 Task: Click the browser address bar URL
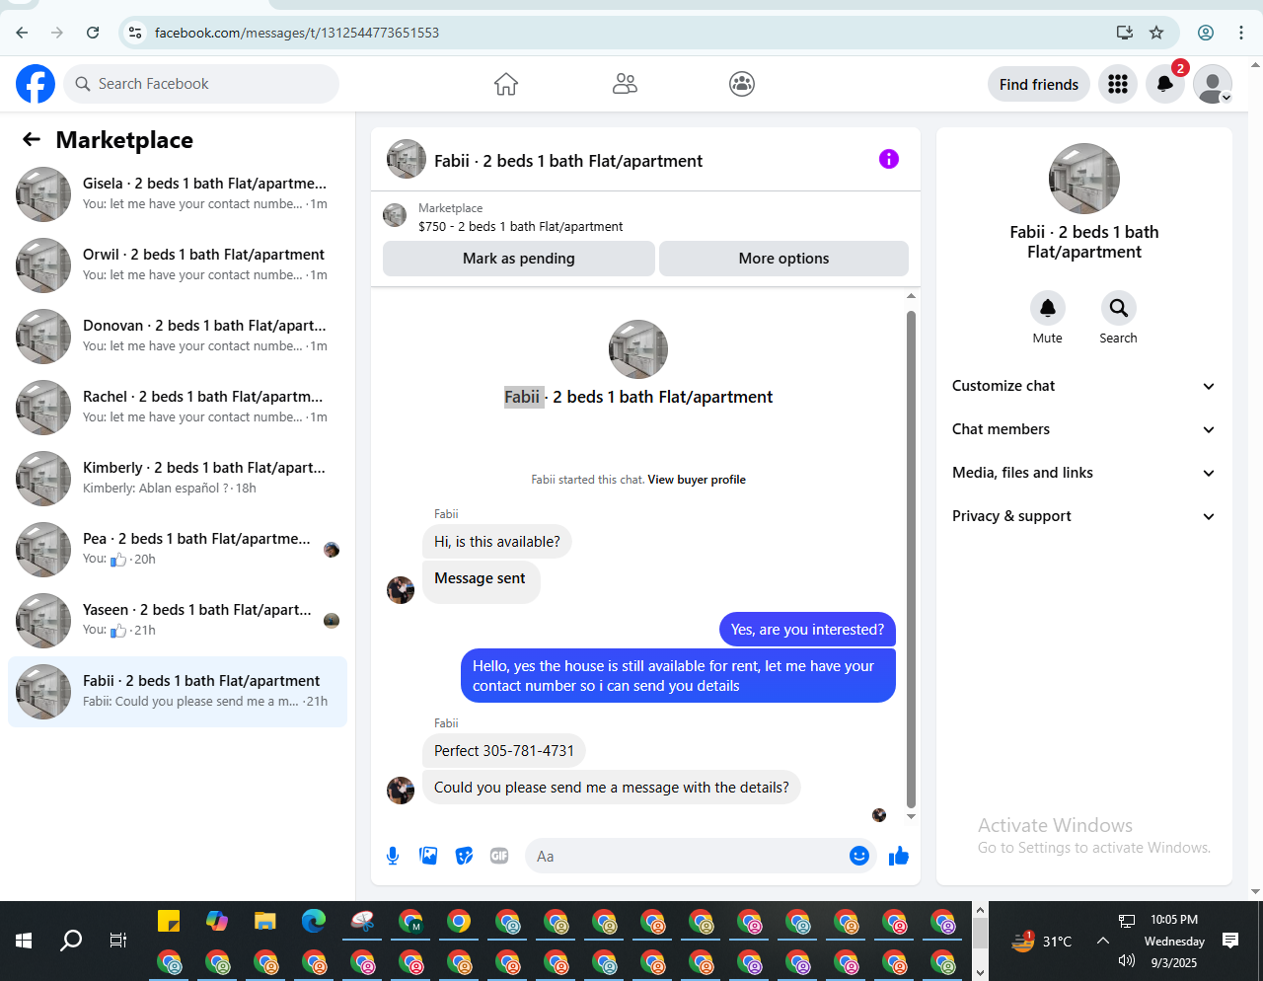click(x=297, y=33)
